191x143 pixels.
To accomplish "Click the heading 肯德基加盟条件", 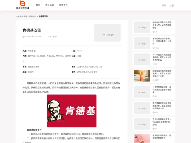I will coord(34,130).
